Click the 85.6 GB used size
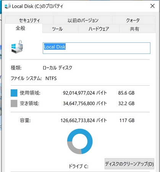160x172 pixels. click(x=126, y=93)
